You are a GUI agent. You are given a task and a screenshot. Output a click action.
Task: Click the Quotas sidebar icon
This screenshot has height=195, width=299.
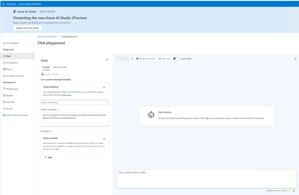pyautogui.click(x=4, y=109)
